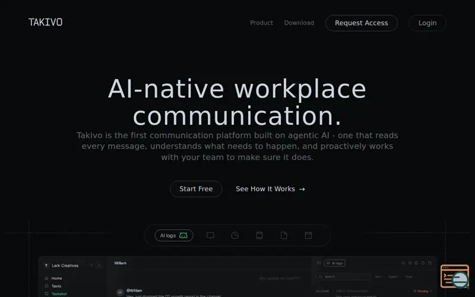Click the Lark Creatives workspace name

[x=65, y=266]
